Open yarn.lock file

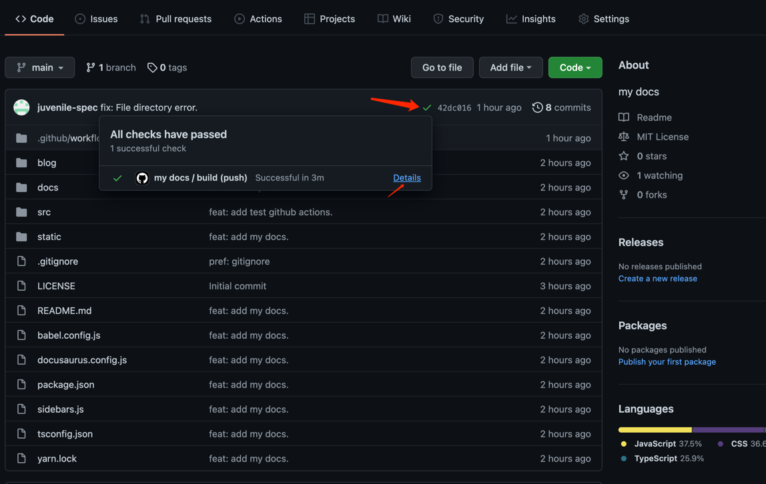57,459
